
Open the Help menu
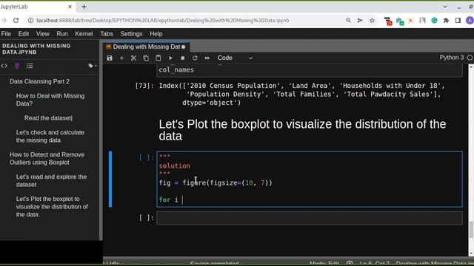156,34
